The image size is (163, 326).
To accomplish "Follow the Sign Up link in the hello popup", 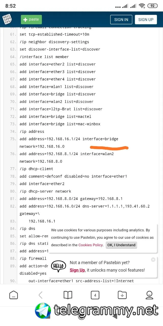I will pos(77,270).
